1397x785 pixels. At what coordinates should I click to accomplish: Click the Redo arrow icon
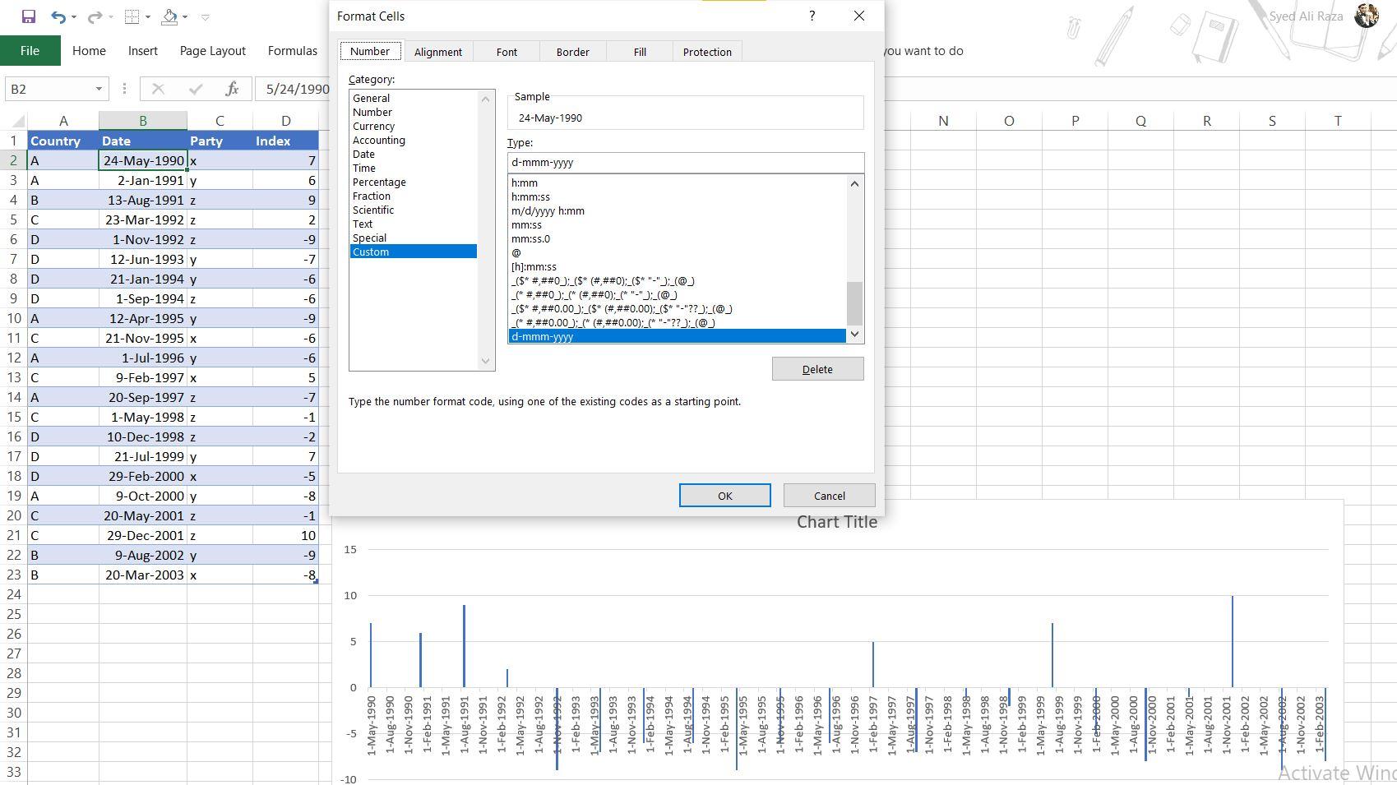pos(95,16)
